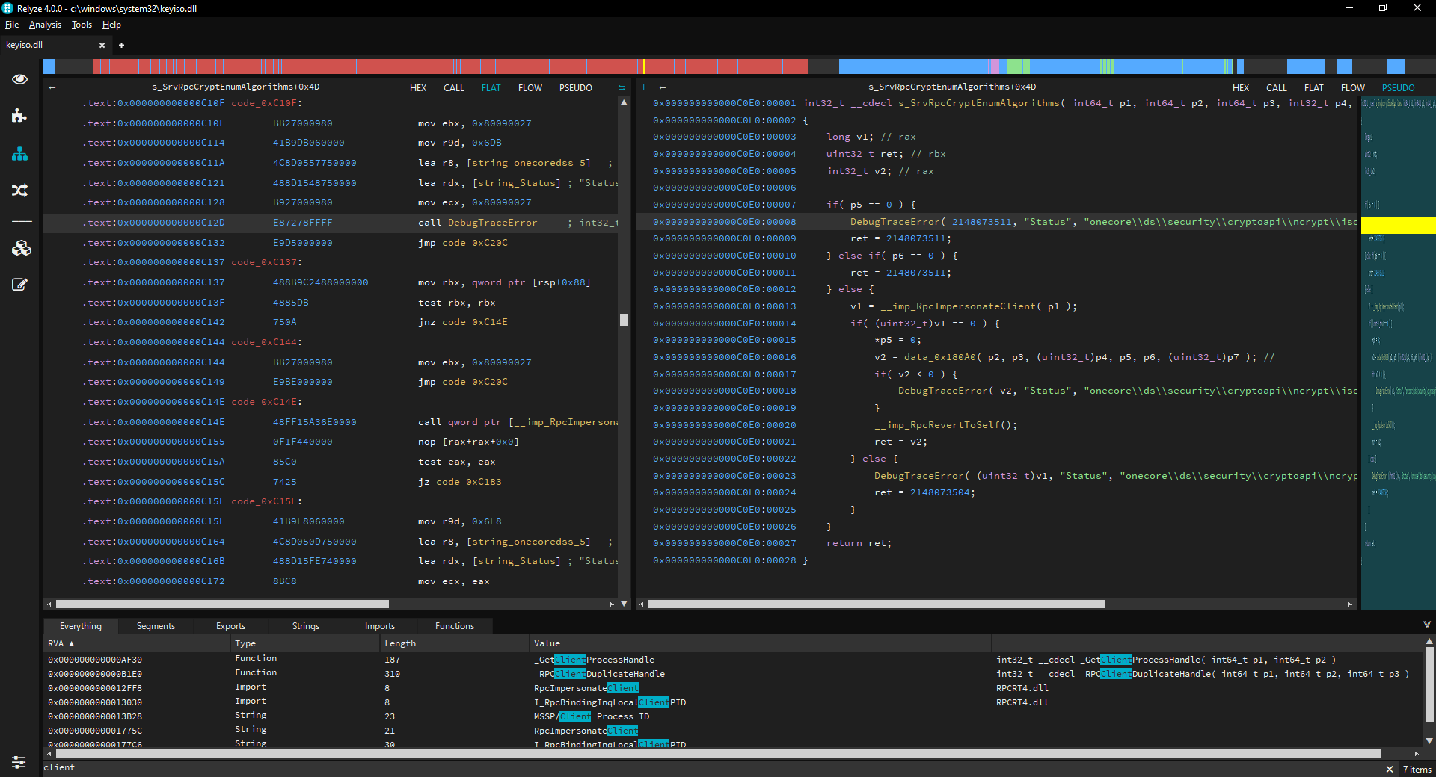1436x777 pixels.
Task: Switch left pane to HEX view
Action: coord(418,87)
